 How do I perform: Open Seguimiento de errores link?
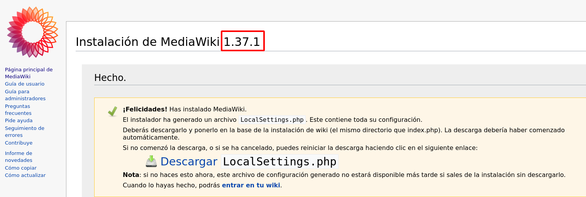pyautogui.click(x=24, y=131)
